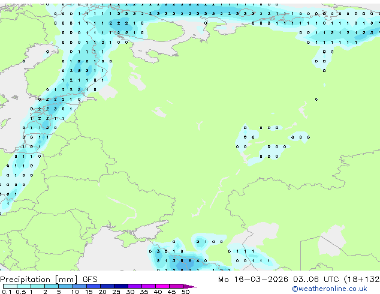Click the 'Precipitation [mm]' title text
The width and height of the screenshot is (380, 294).
(x=39, y=280)
